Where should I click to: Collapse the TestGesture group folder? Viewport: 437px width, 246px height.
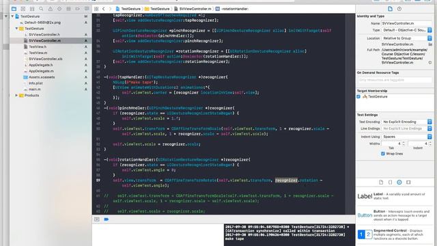click(16, 29)
